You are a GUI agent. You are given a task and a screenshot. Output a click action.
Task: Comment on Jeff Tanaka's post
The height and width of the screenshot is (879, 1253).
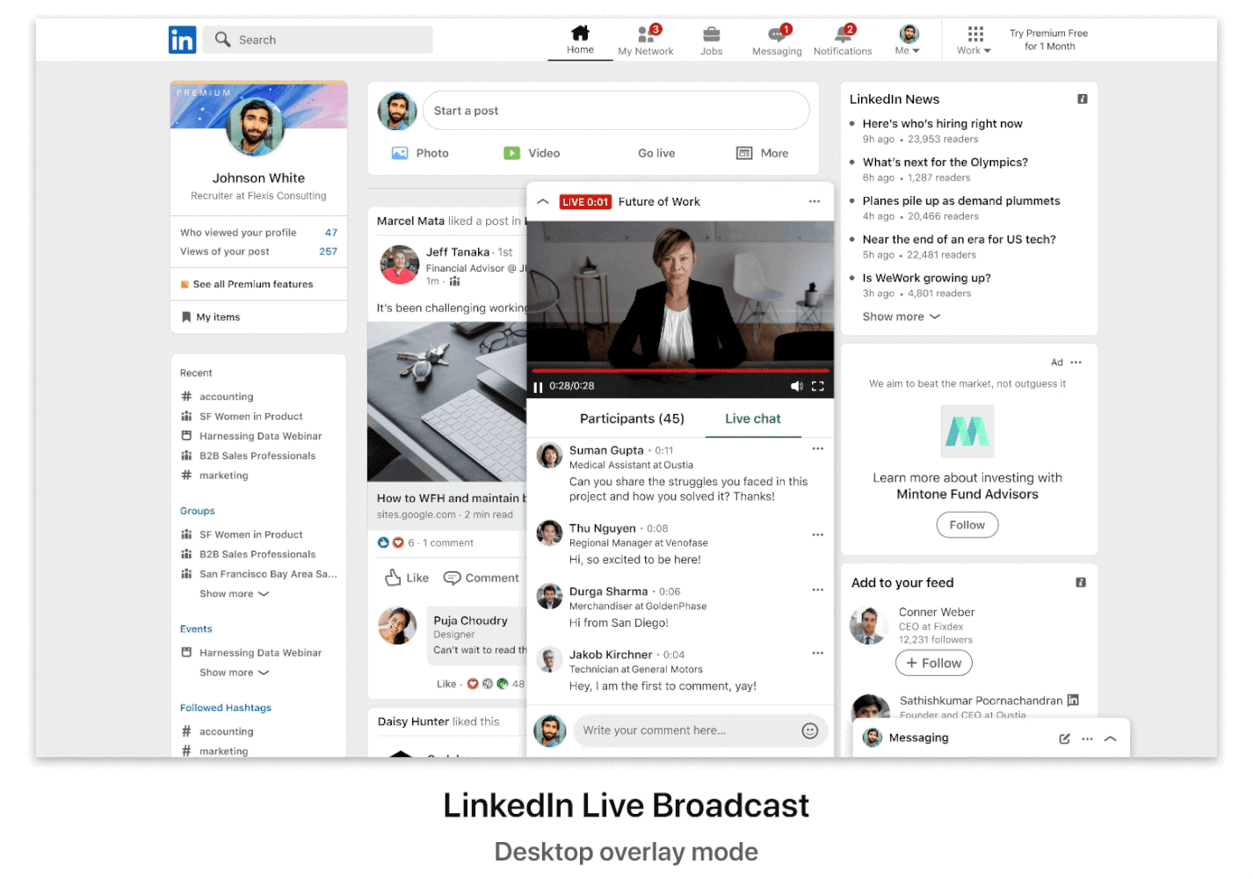[481, 578]
